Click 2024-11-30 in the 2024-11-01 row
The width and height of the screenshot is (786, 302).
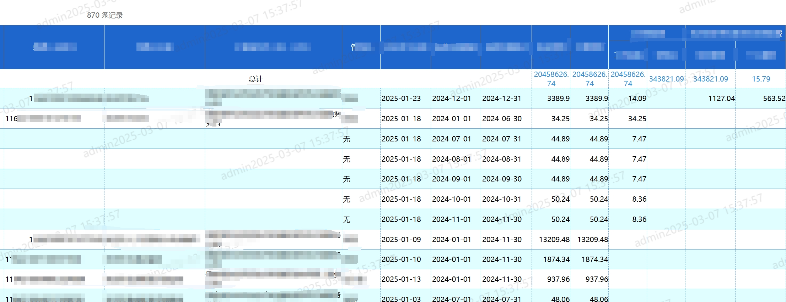point(502,219)
